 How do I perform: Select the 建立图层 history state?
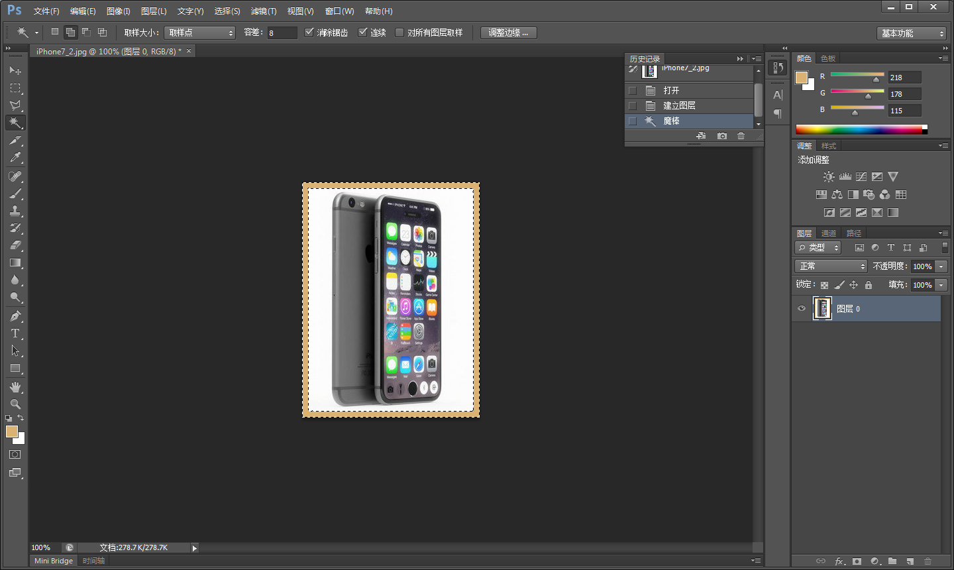pyautogui.click(x=689, y=105)
